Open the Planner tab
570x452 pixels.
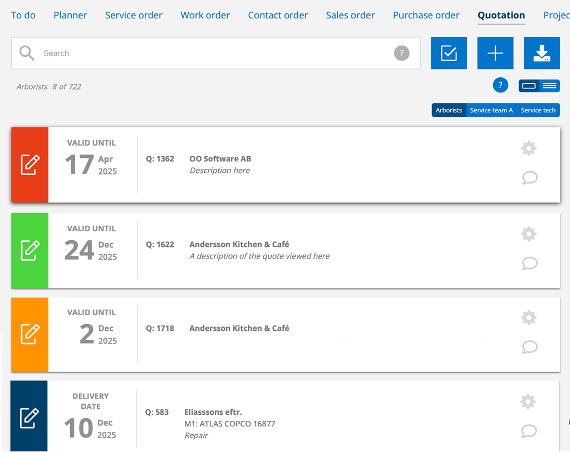(x=70, y=15)
